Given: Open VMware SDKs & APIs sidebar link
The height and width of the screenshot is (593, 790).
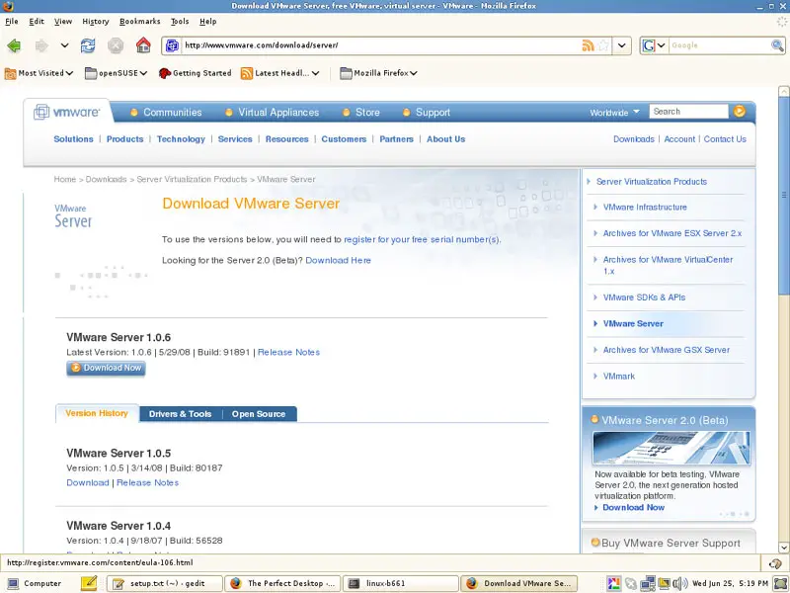Looking at the screenshot, I should pos(644,297).
